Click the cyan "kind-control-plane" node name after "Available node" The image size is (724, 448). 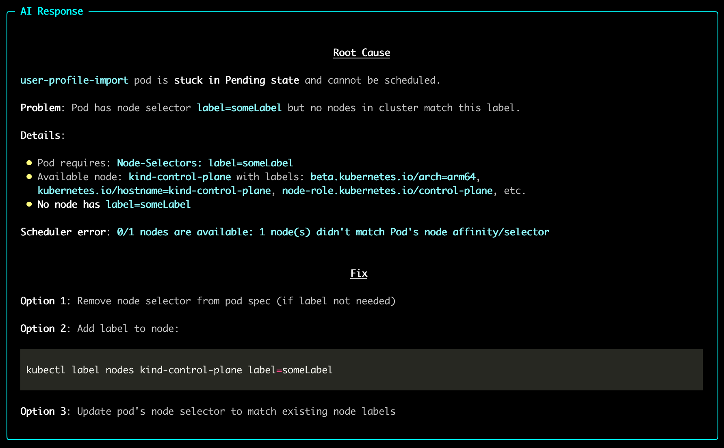click(x=180, y=177)
